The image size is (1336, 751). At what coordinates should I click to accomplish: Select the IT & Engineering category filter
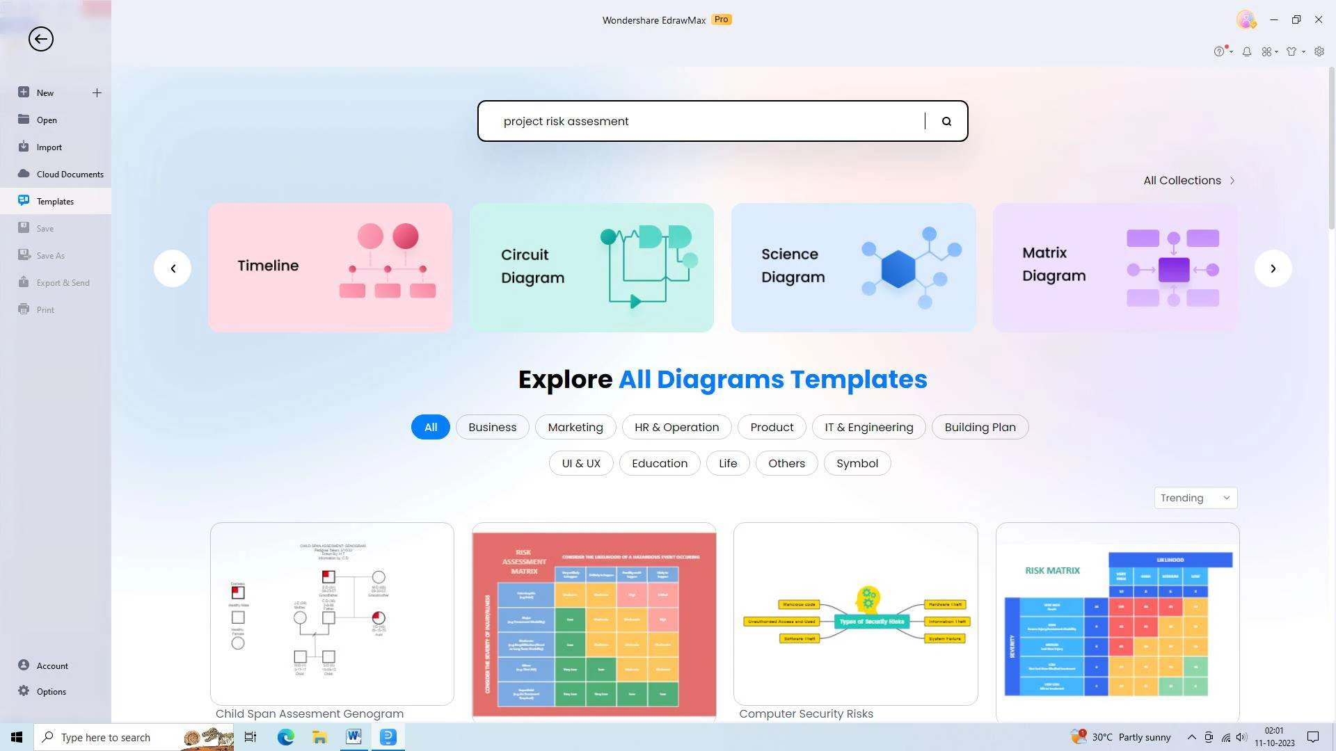point(869,426)
